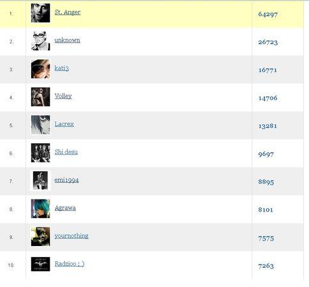
Task: Select kati3's sunglasses avatar
Action: pos(40,69)
